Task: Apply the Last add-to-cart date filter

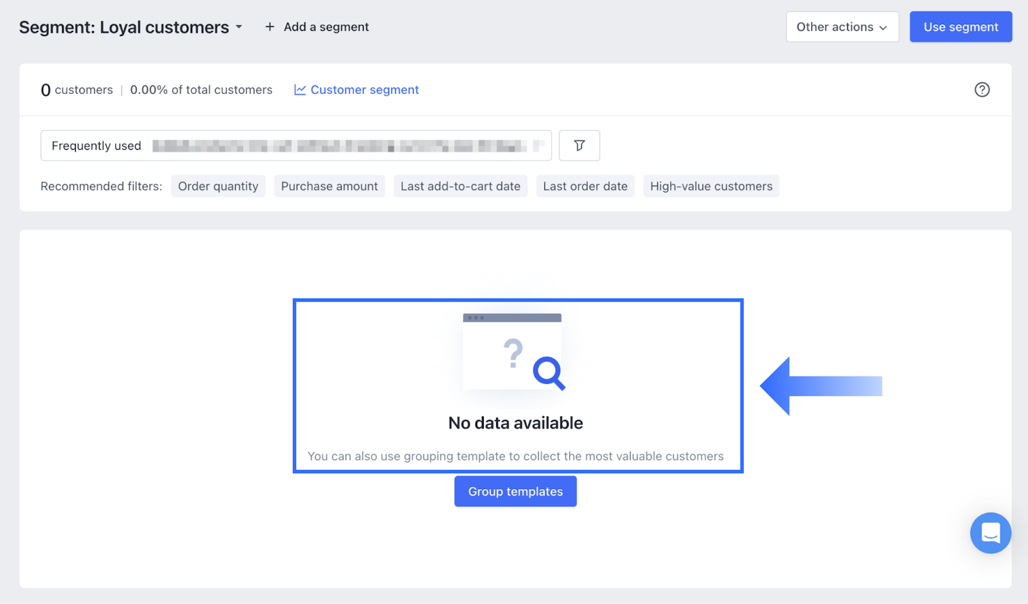Action: (x=460, y=186)
